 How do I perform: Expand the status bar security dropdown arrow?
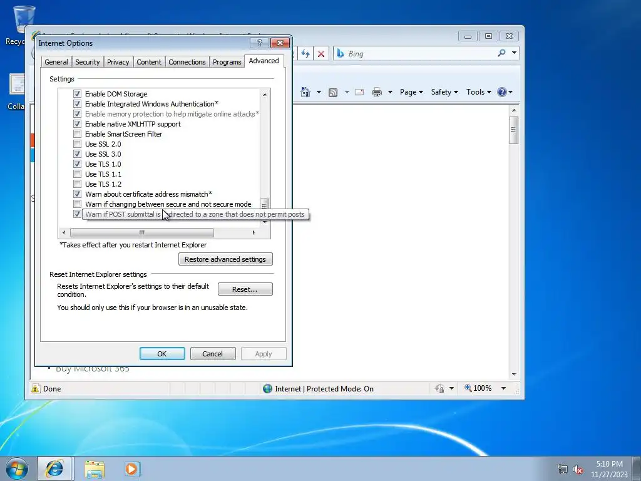pos(451,388)
